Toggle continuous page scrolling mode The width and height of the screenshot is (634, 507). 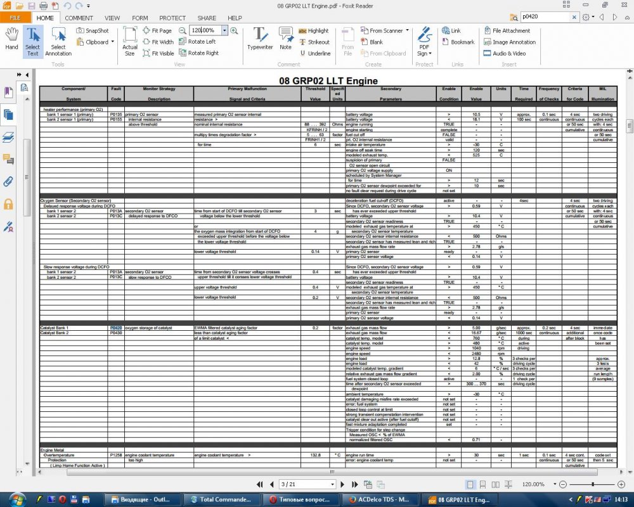482,484
